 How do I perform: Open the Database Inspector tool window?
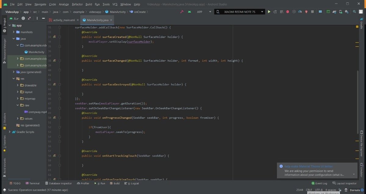[x=58, y=183]
